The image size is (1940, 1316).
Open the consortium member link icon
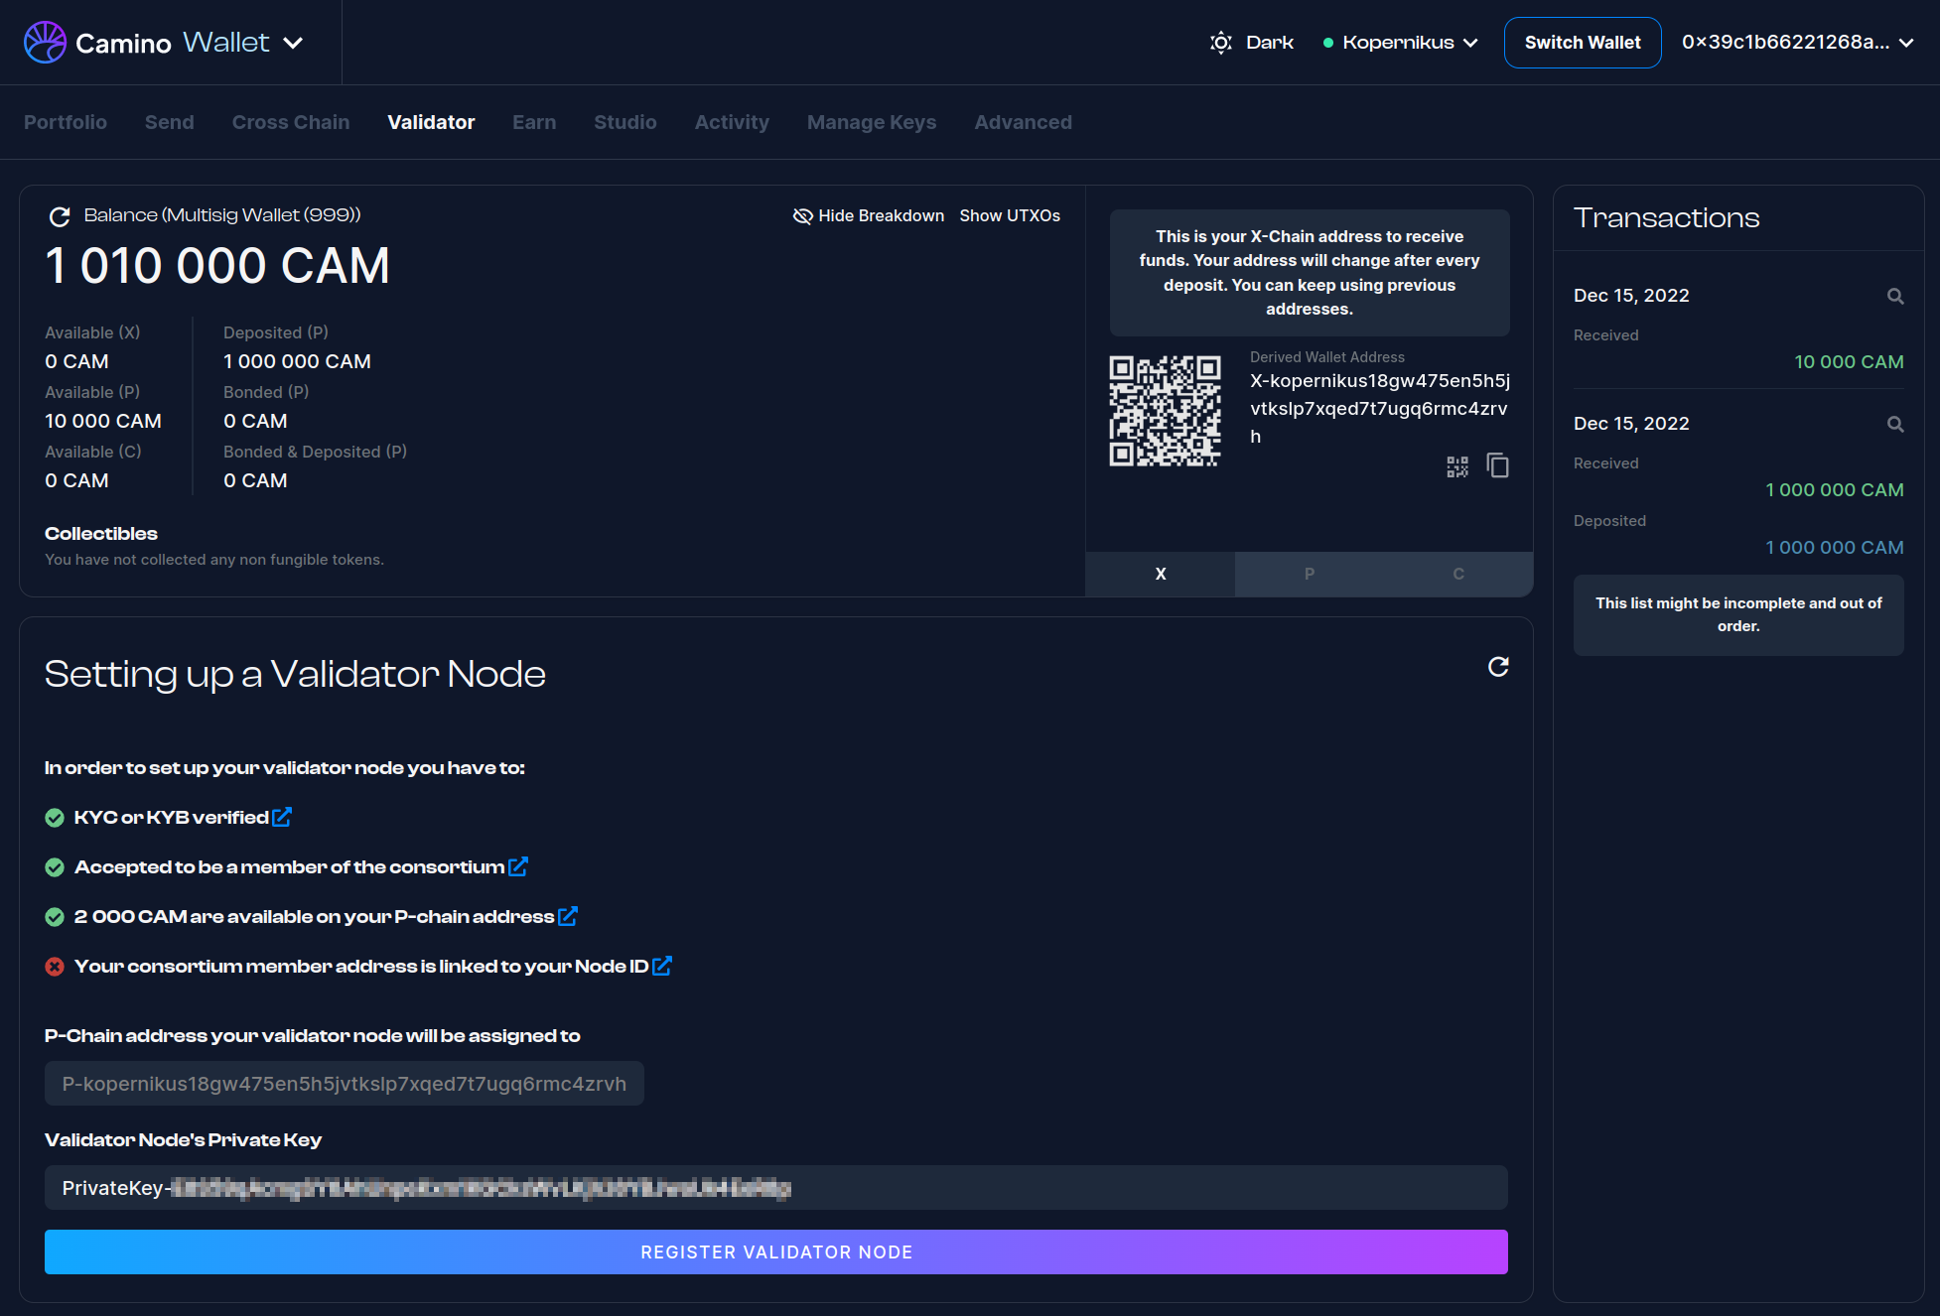pos(517,866)
